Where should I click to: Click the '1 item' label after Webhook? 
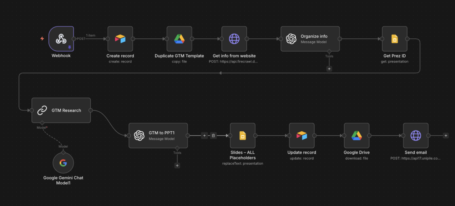pyautogui.click(x=91, y=35)
